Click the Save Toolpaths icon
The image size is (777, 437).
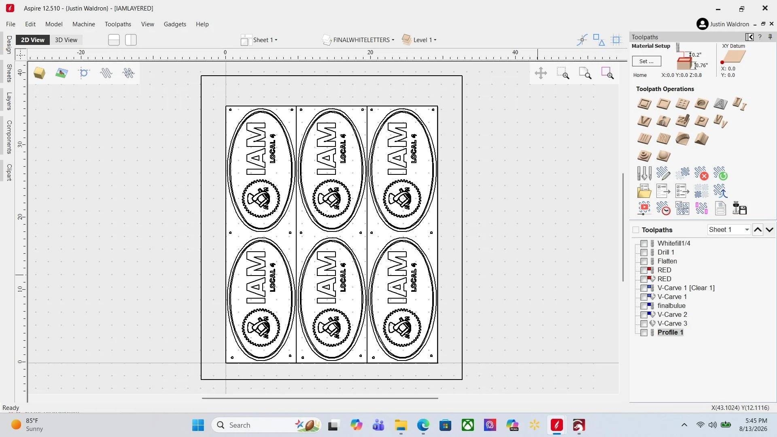pyautogui.click(x=739, y=208)
